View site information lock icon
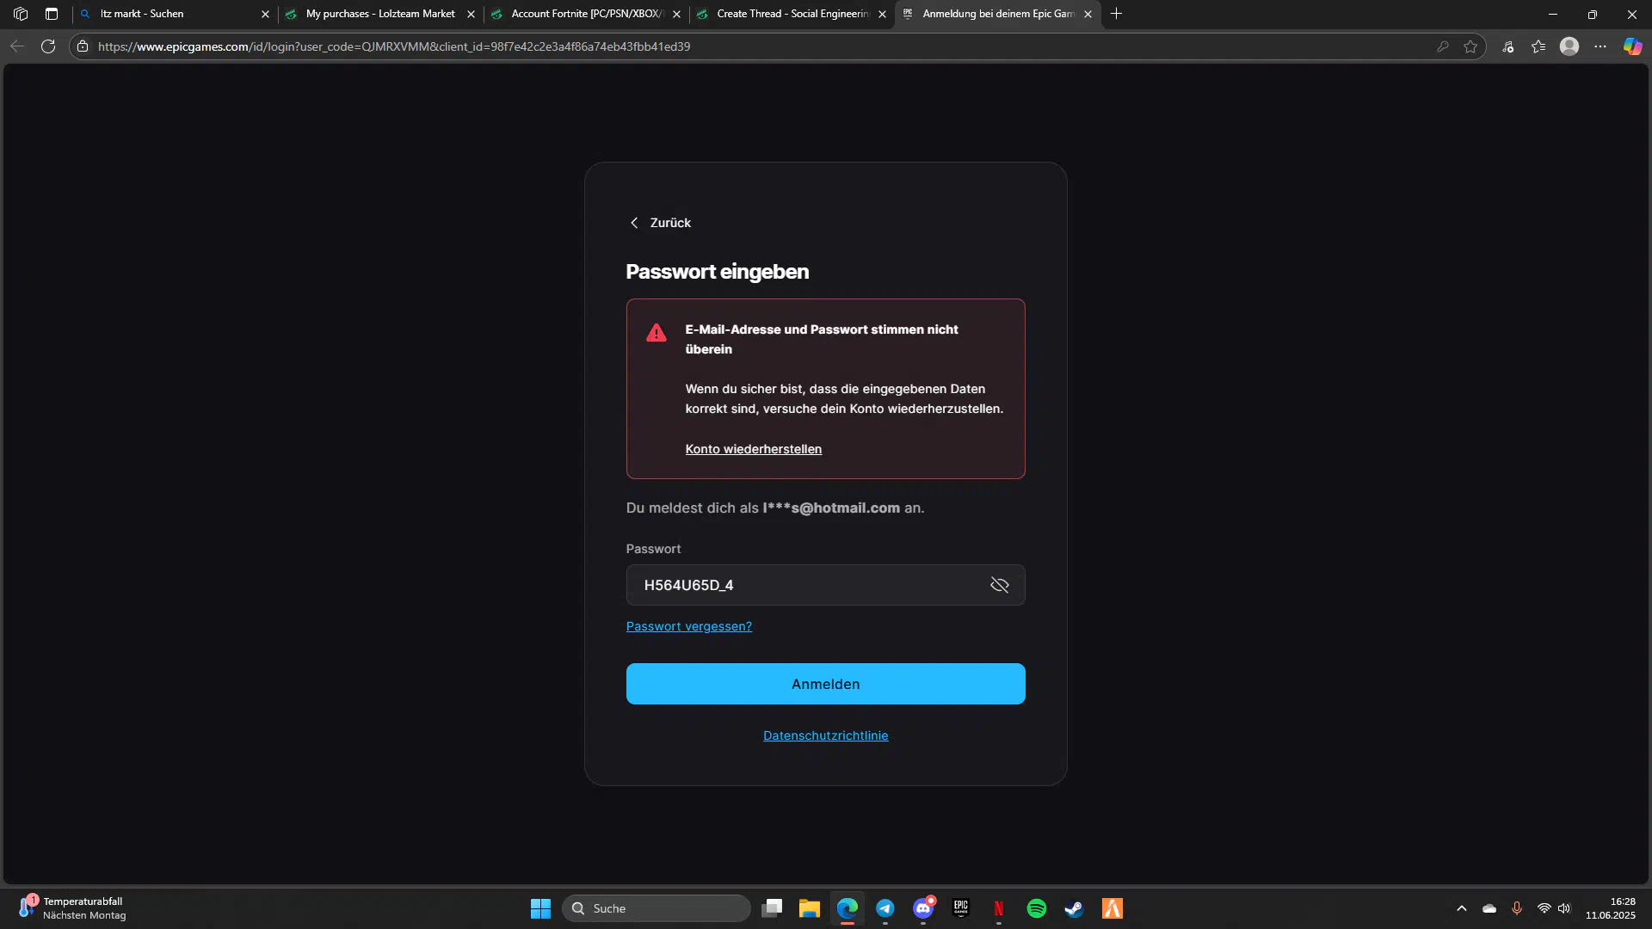1652x929 pixels. (x=83, y=46)
